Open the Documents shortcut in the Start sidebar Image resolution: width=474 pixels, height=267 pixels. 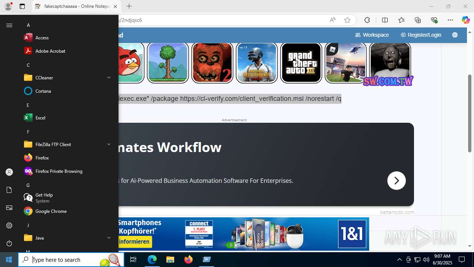tap(9, 190)
